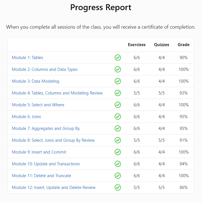Viewport: 202px width, 203px height.
Task: Click the 93% grade for Module 4
Action: pyautogui.click(x=184, y=93)
